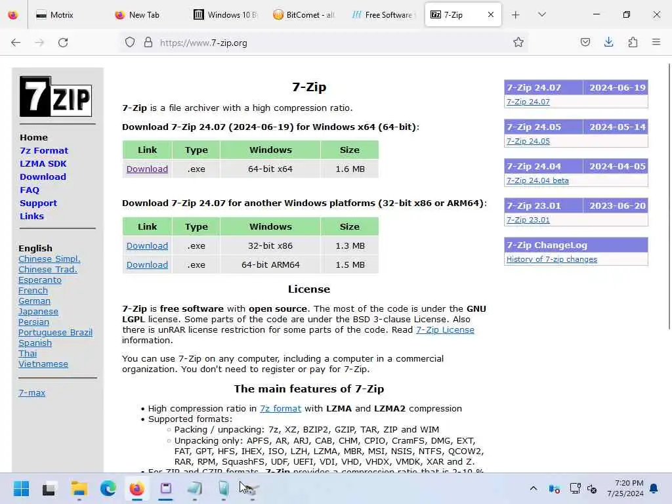Click the network icon in system tray

(x=574, y=488)
